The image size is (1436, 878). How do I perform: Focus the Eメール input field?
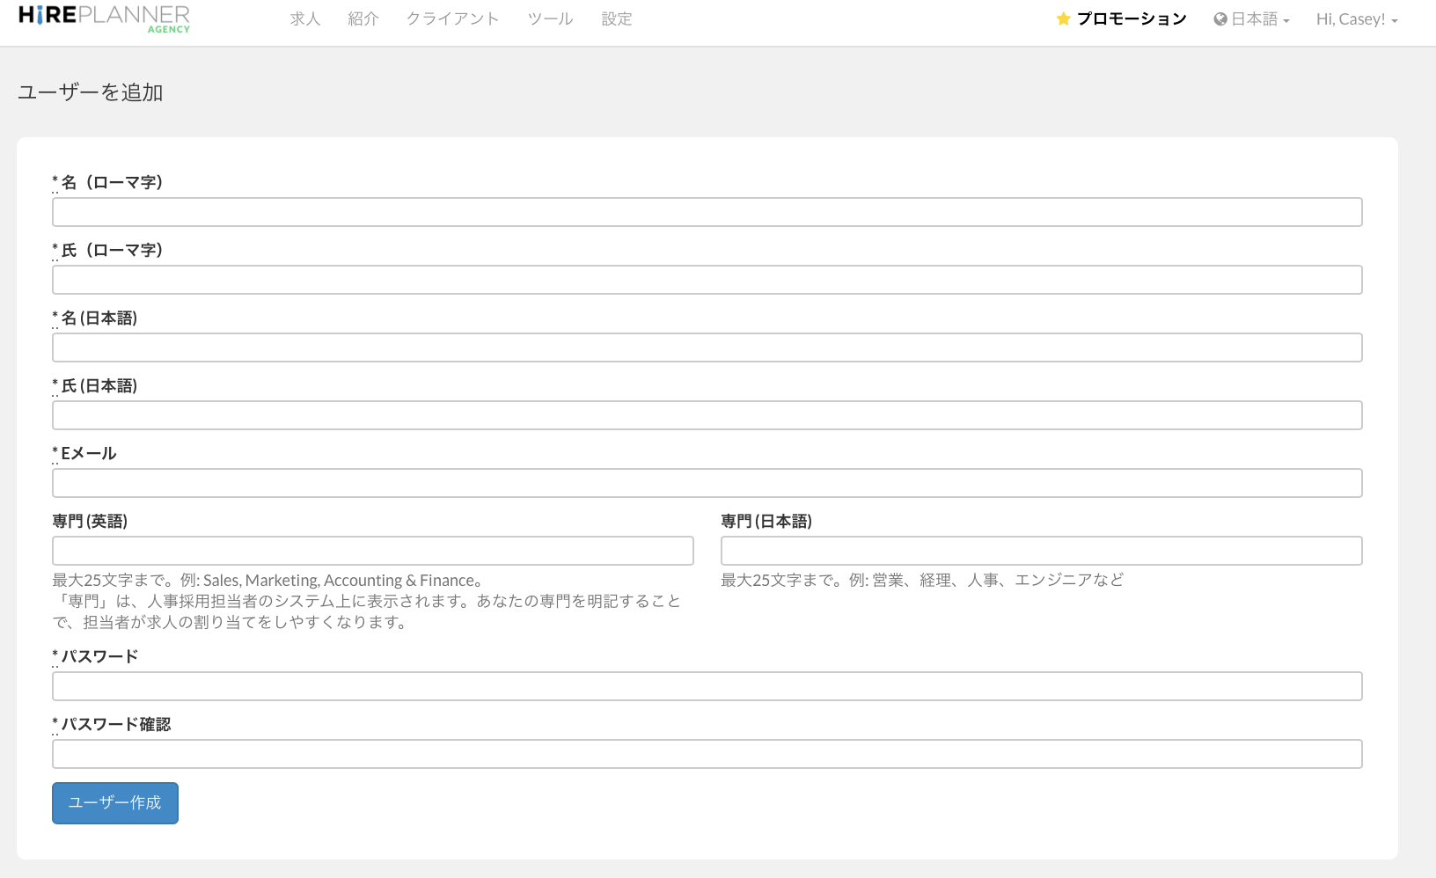point(707,483)
